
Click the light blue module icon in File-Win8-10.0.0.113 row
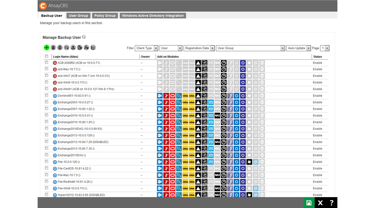[256, 188]
